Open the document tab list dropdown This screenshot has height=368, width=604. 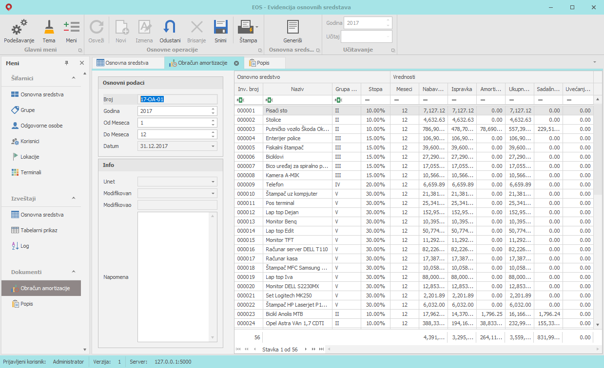(x=594, y=62)
